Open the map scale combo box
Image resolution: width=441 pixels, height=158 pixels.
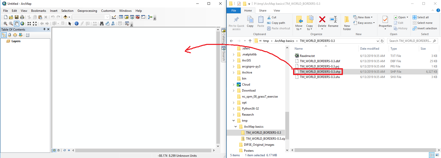point(91,17)
